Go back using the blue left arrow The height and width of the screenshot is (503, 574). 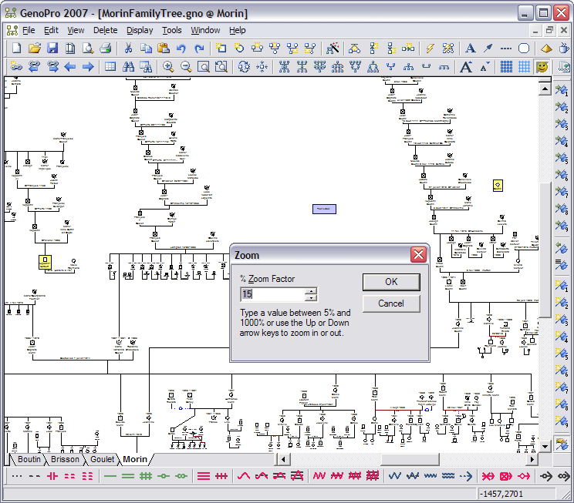point(70,66)
